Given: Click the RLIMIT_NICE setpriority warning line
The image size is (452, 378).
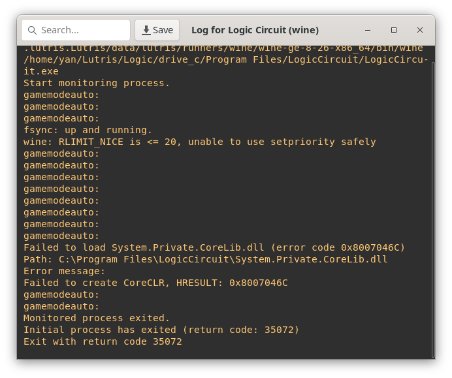Looking at the screenshot, I should [x=199, y=142].
